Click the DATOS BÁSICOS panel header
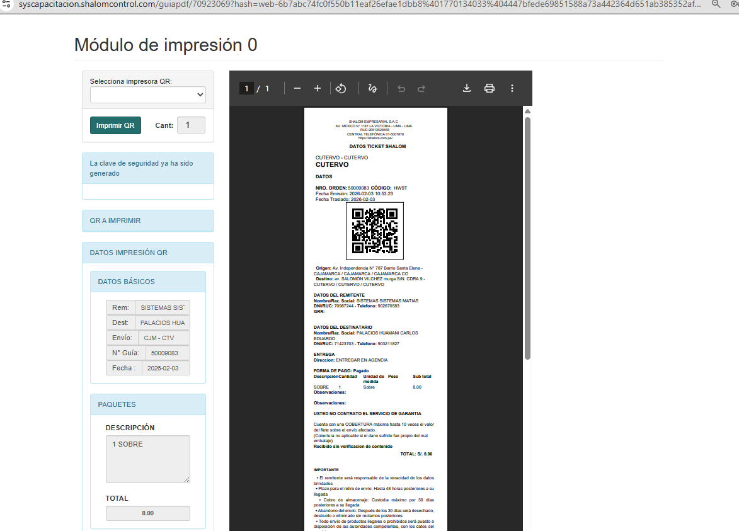This screenshot has width=739, height=531. click(x=148, y=282)
